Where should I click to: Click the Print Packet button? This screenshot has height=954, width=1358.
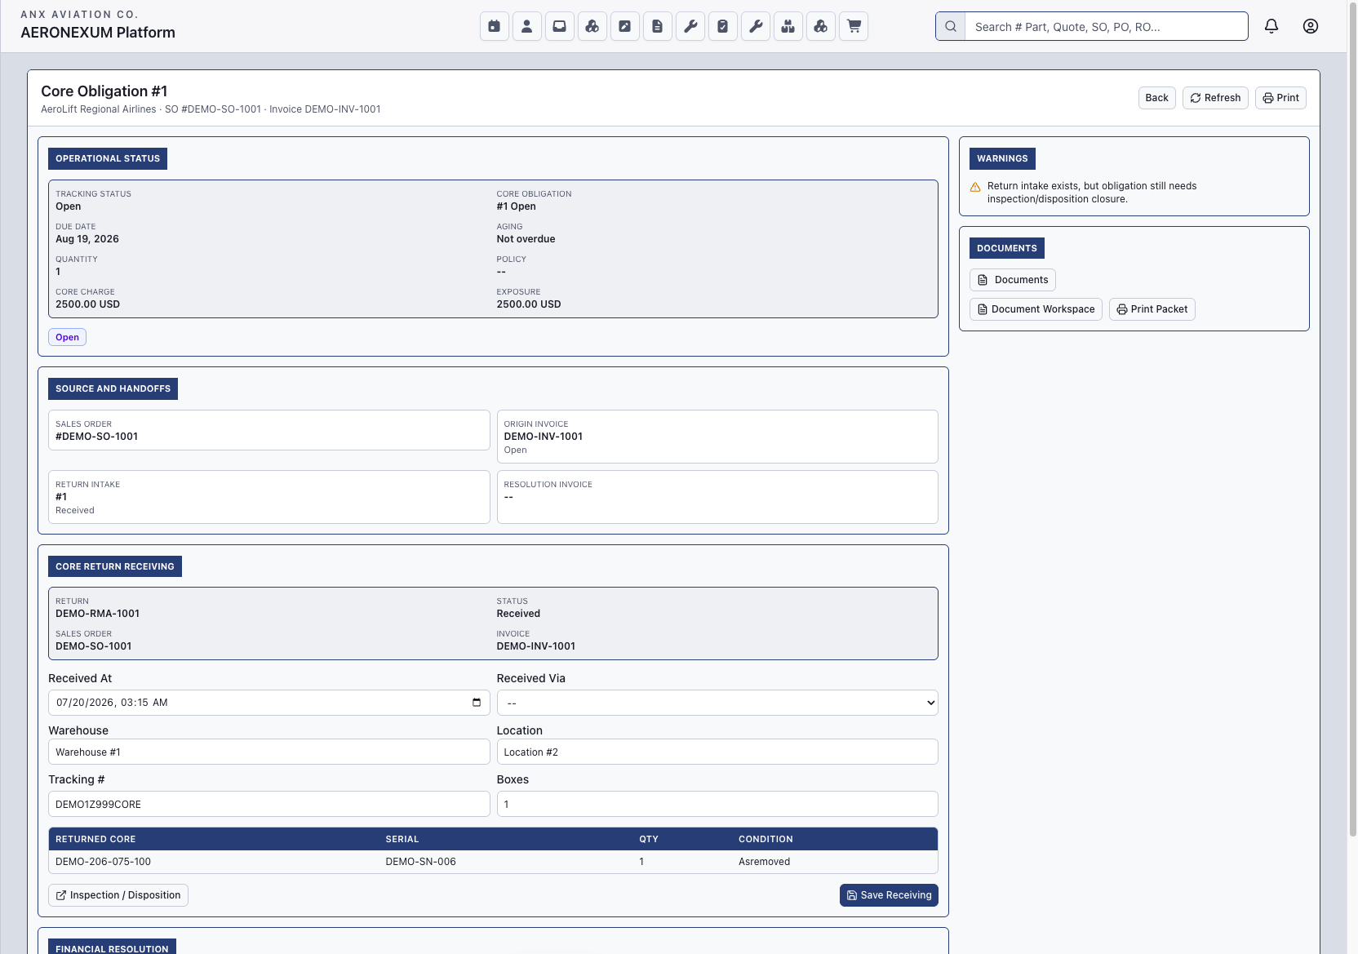[1152, 309]
